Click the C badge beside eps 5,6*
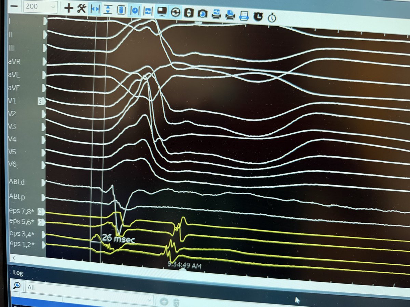 (x=40, y=222)
